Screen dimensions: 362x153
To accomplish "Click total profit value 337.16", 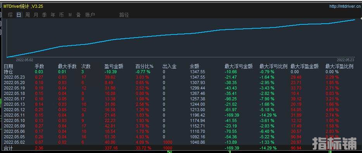I will (111, 148).
